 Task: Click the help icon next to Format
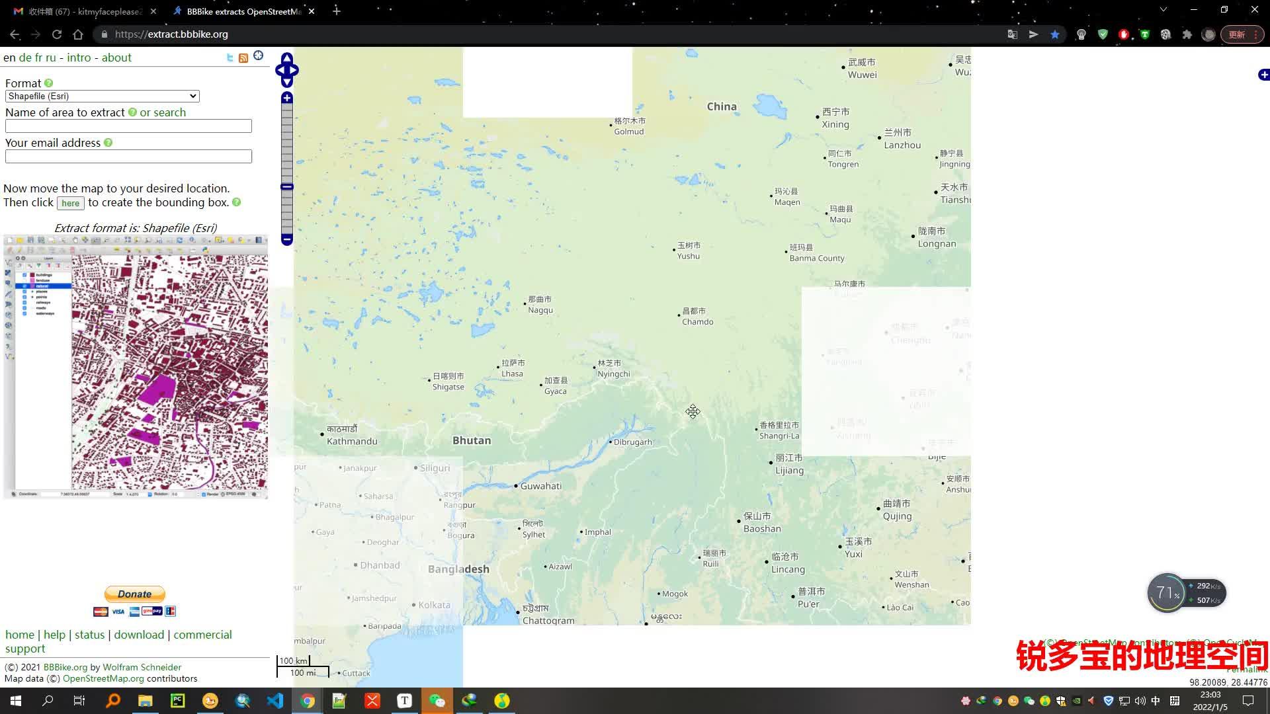coord(49,83)
